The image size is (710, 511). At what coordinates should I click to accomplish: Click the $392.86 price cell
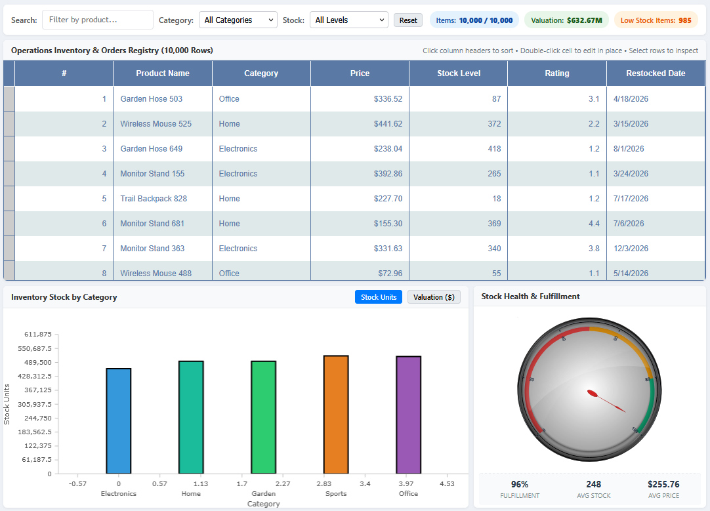[360, 174]
